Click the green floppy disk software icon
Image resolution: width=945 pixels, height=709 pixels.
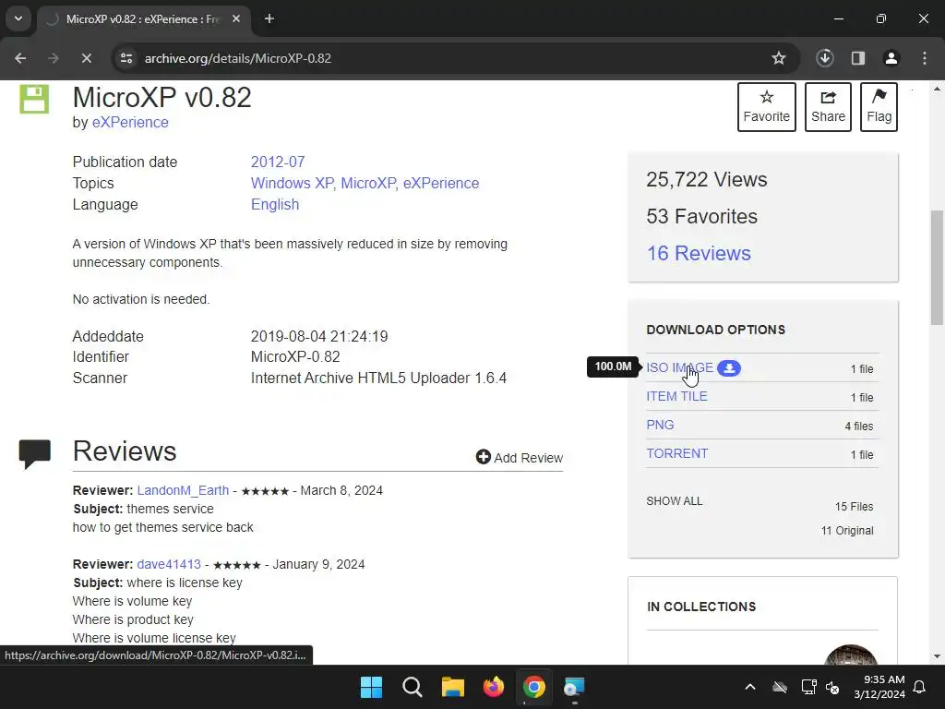[x=34, y=99]
